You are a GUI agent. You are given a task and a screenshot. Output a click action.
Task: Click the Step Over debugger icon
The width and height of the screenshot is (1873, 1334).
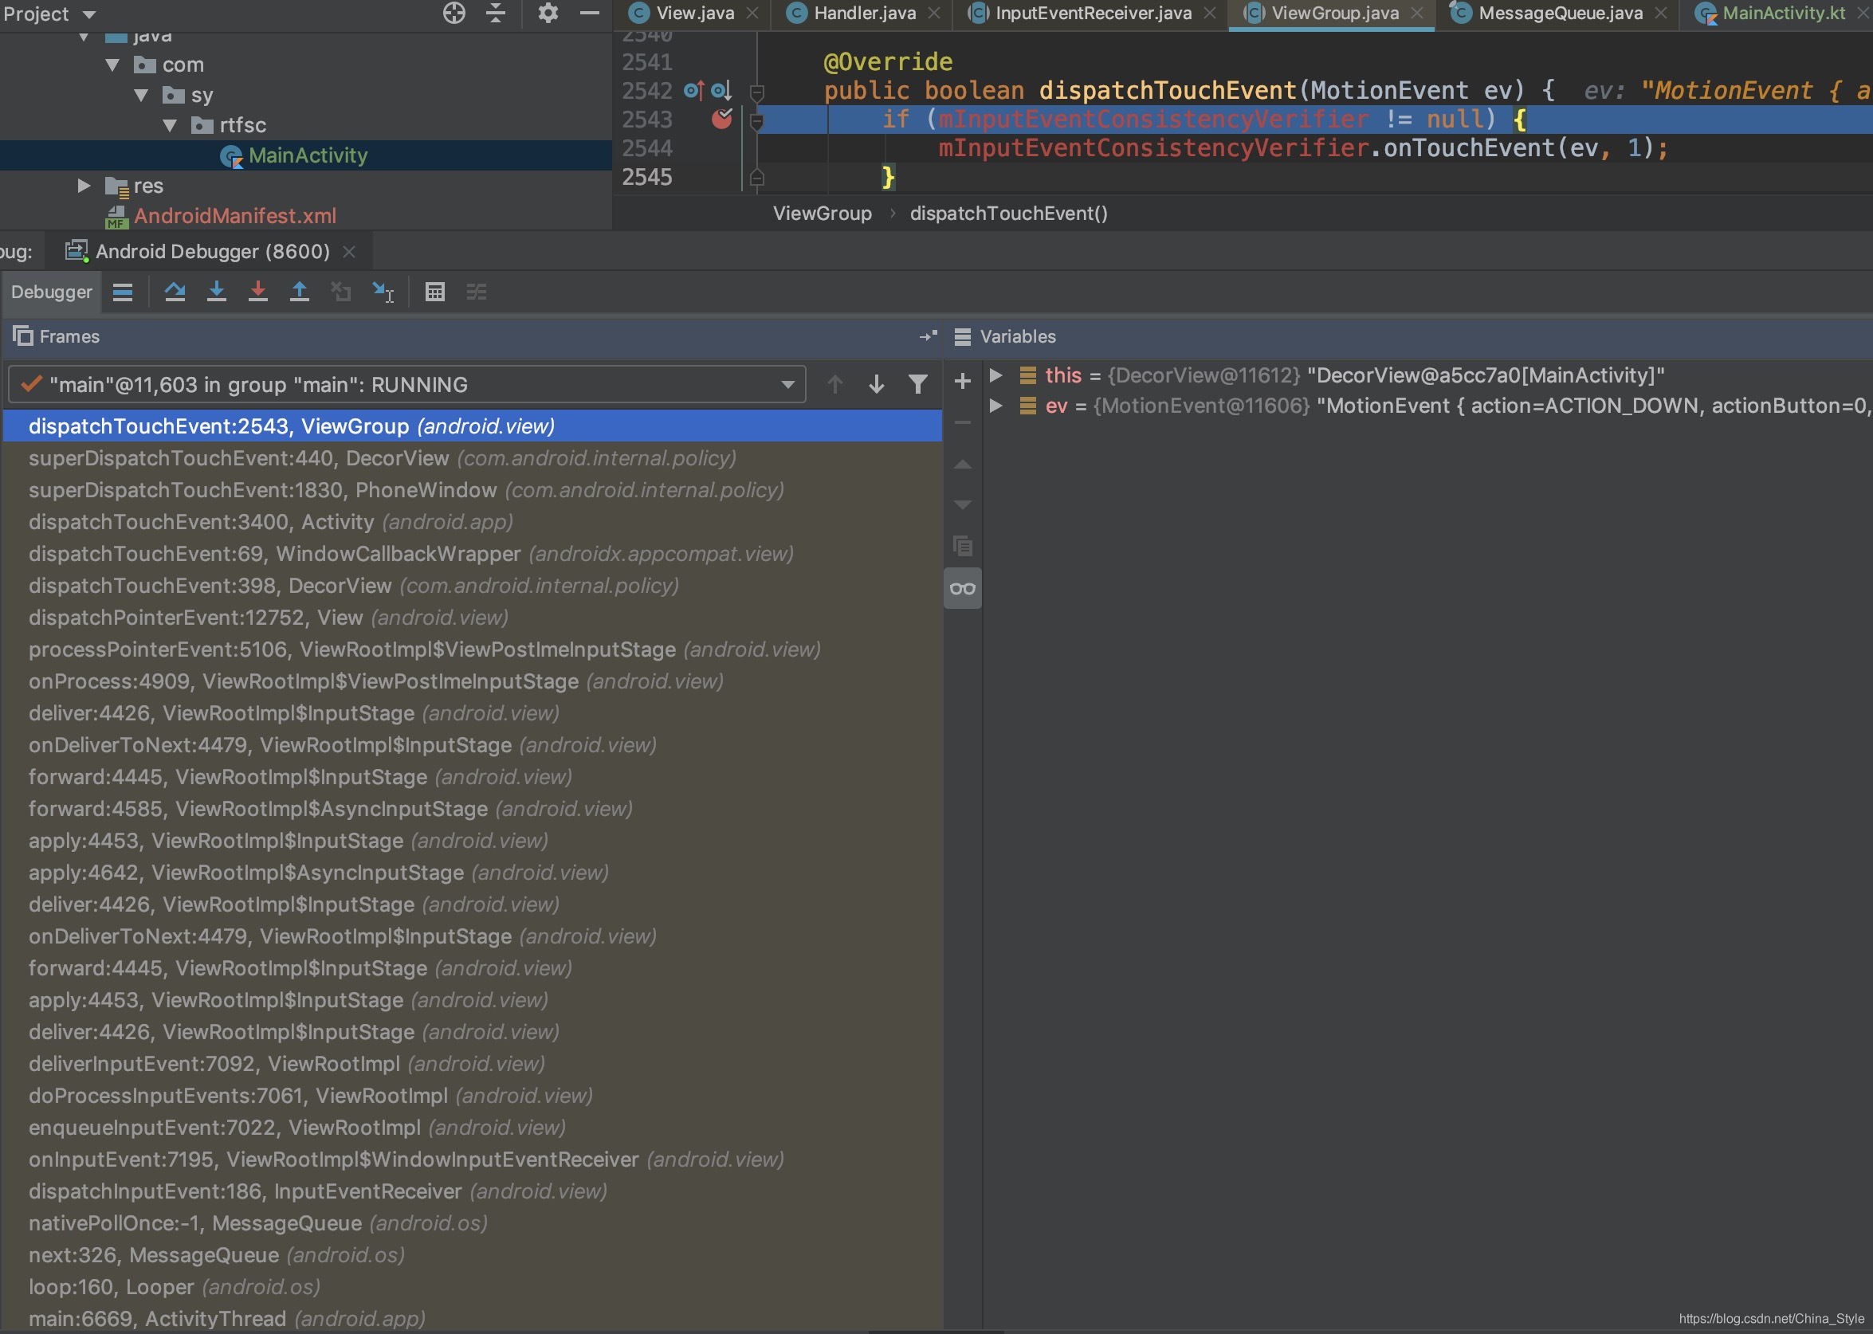(x=175, y=292)
